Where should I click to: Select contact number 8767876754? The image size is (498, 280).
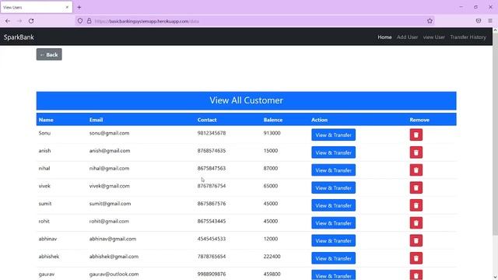coord(212,186)
